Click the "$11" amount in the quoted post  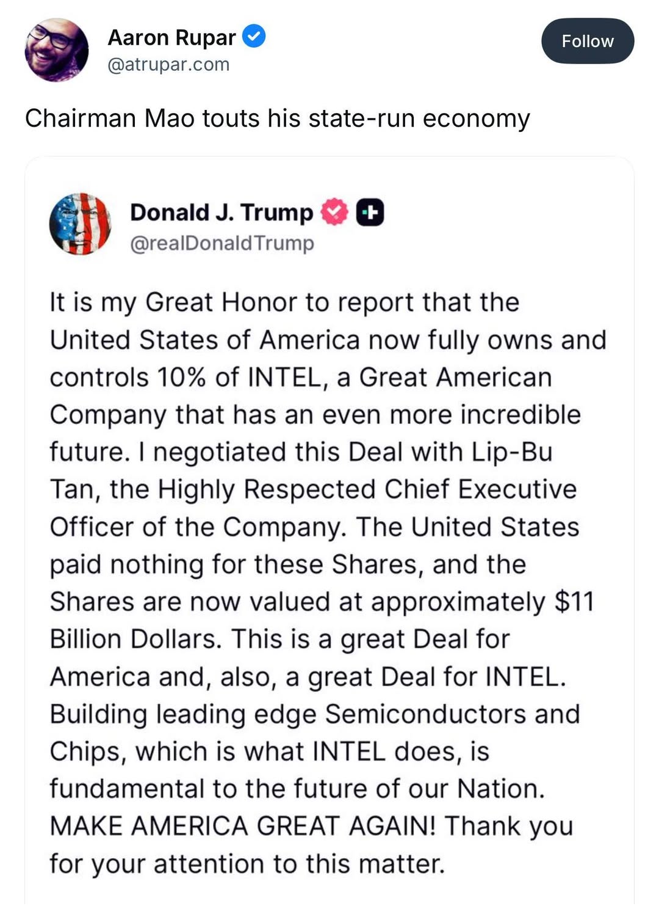(574, 602)
